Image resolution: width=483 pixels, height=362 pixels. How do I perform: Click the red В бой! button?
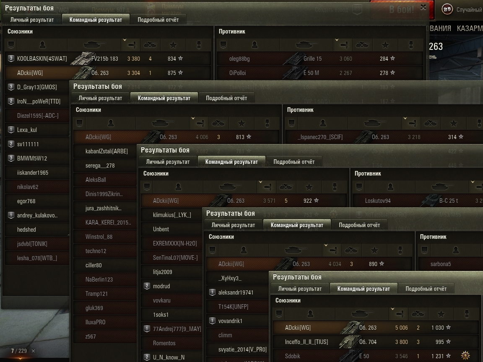pyautogui.click(x=402, y=10)
